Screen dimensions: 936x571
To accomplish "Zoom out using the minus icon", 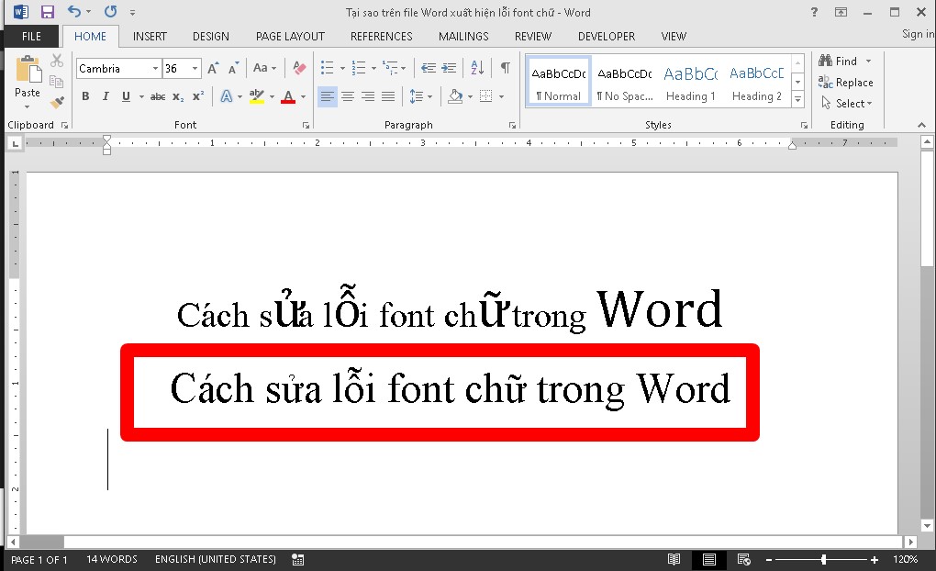I will 769,560.
